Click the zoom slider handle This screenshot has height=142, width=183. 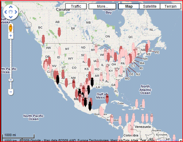(x=11, y=80)
